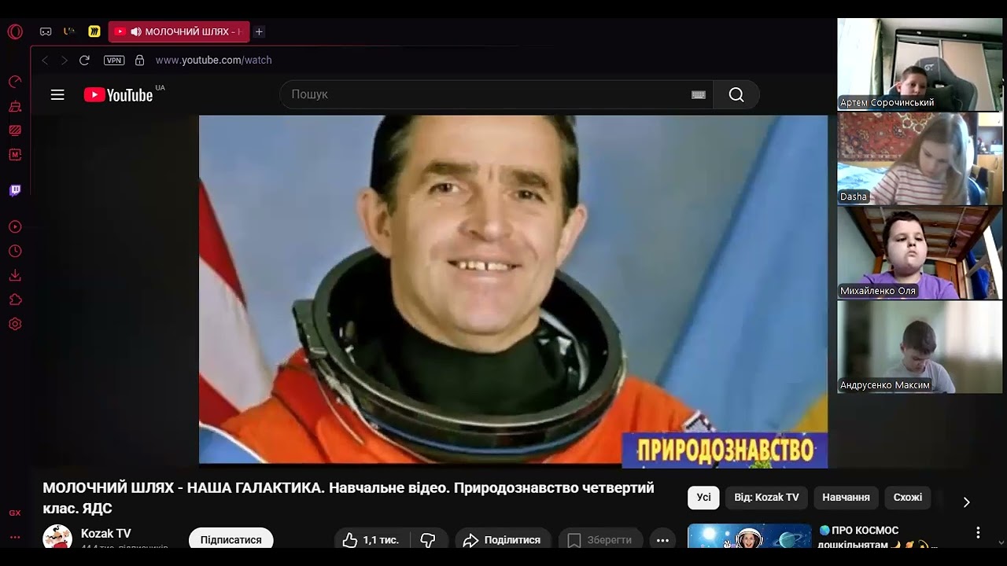This screenshot has width=1007, height=566.
Task: Focus the www.youtube.com/watch address field
Action: point(213,60)
